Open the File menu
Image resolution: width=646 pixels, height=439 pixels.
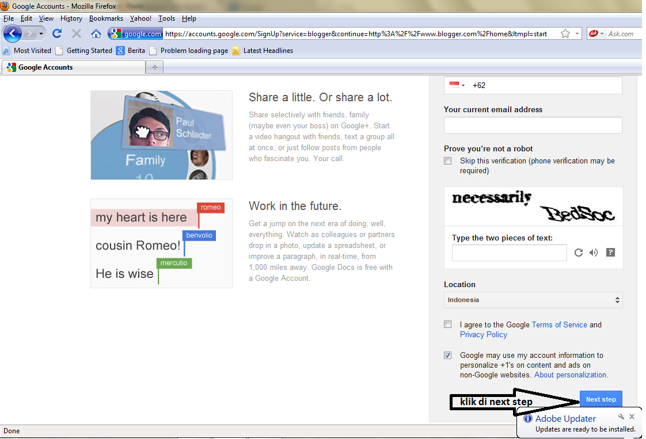point(9,18)
